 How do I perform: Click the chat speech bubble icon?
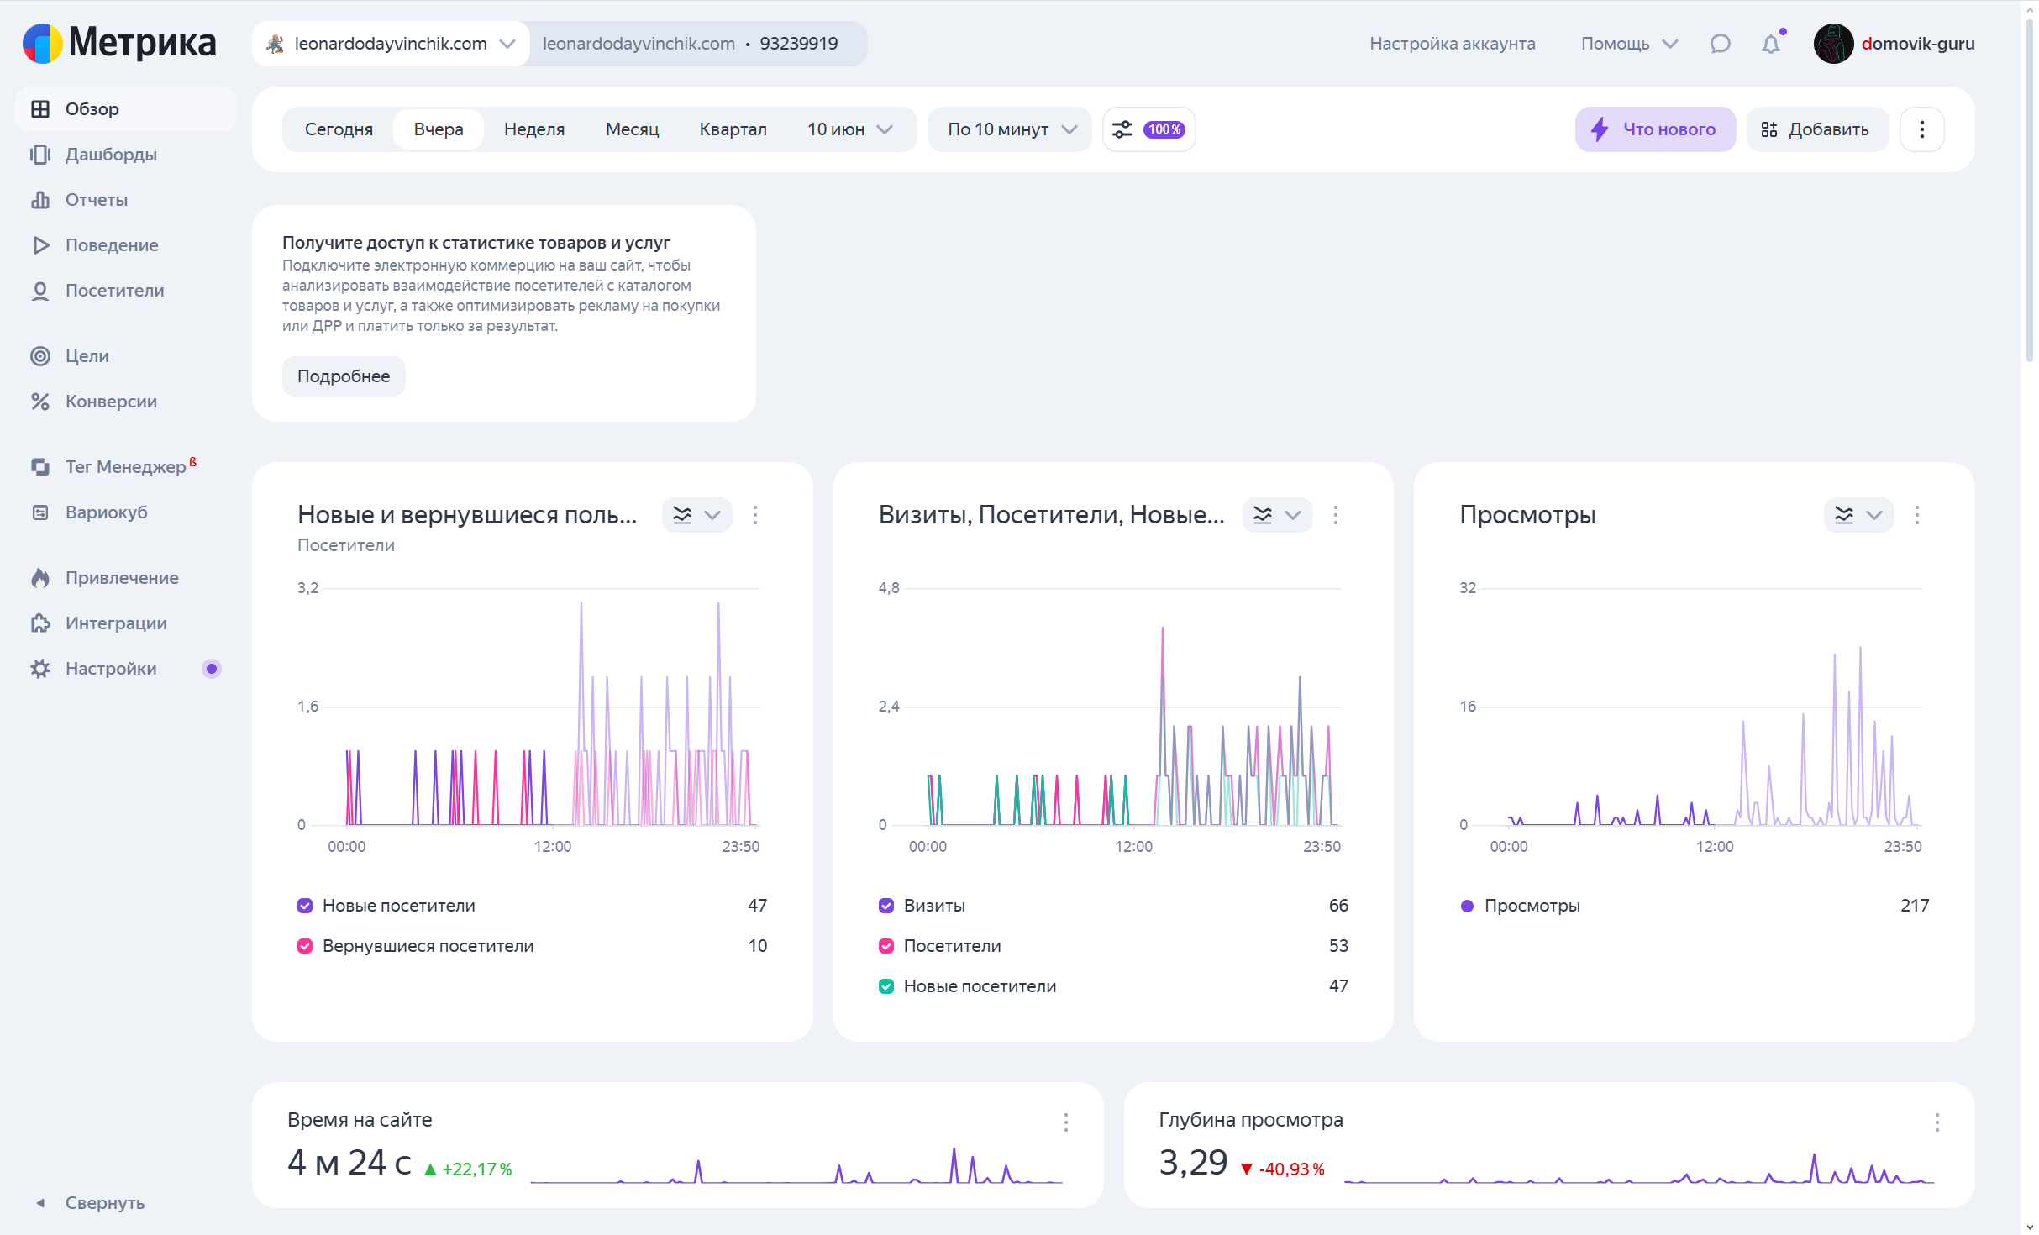click(x=1720, y=44)
